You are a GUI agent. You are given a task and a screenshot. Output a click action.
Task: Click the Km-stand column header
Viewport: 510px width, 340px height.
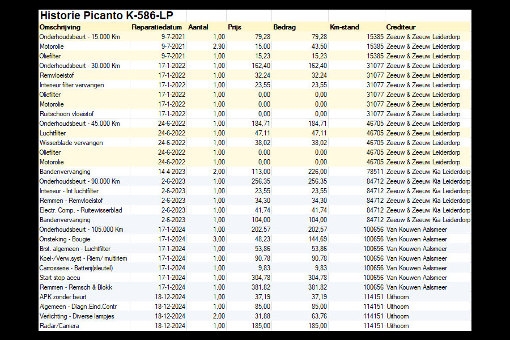click(345, 27)
